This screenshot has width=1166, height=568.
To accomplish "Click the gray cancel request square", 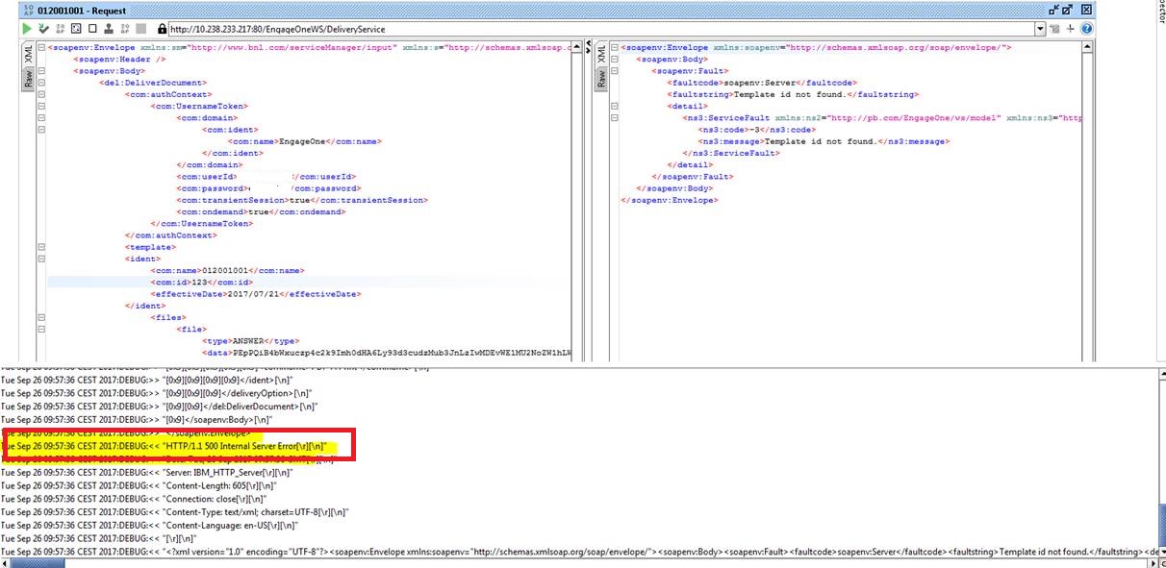I will click(141, 29).
